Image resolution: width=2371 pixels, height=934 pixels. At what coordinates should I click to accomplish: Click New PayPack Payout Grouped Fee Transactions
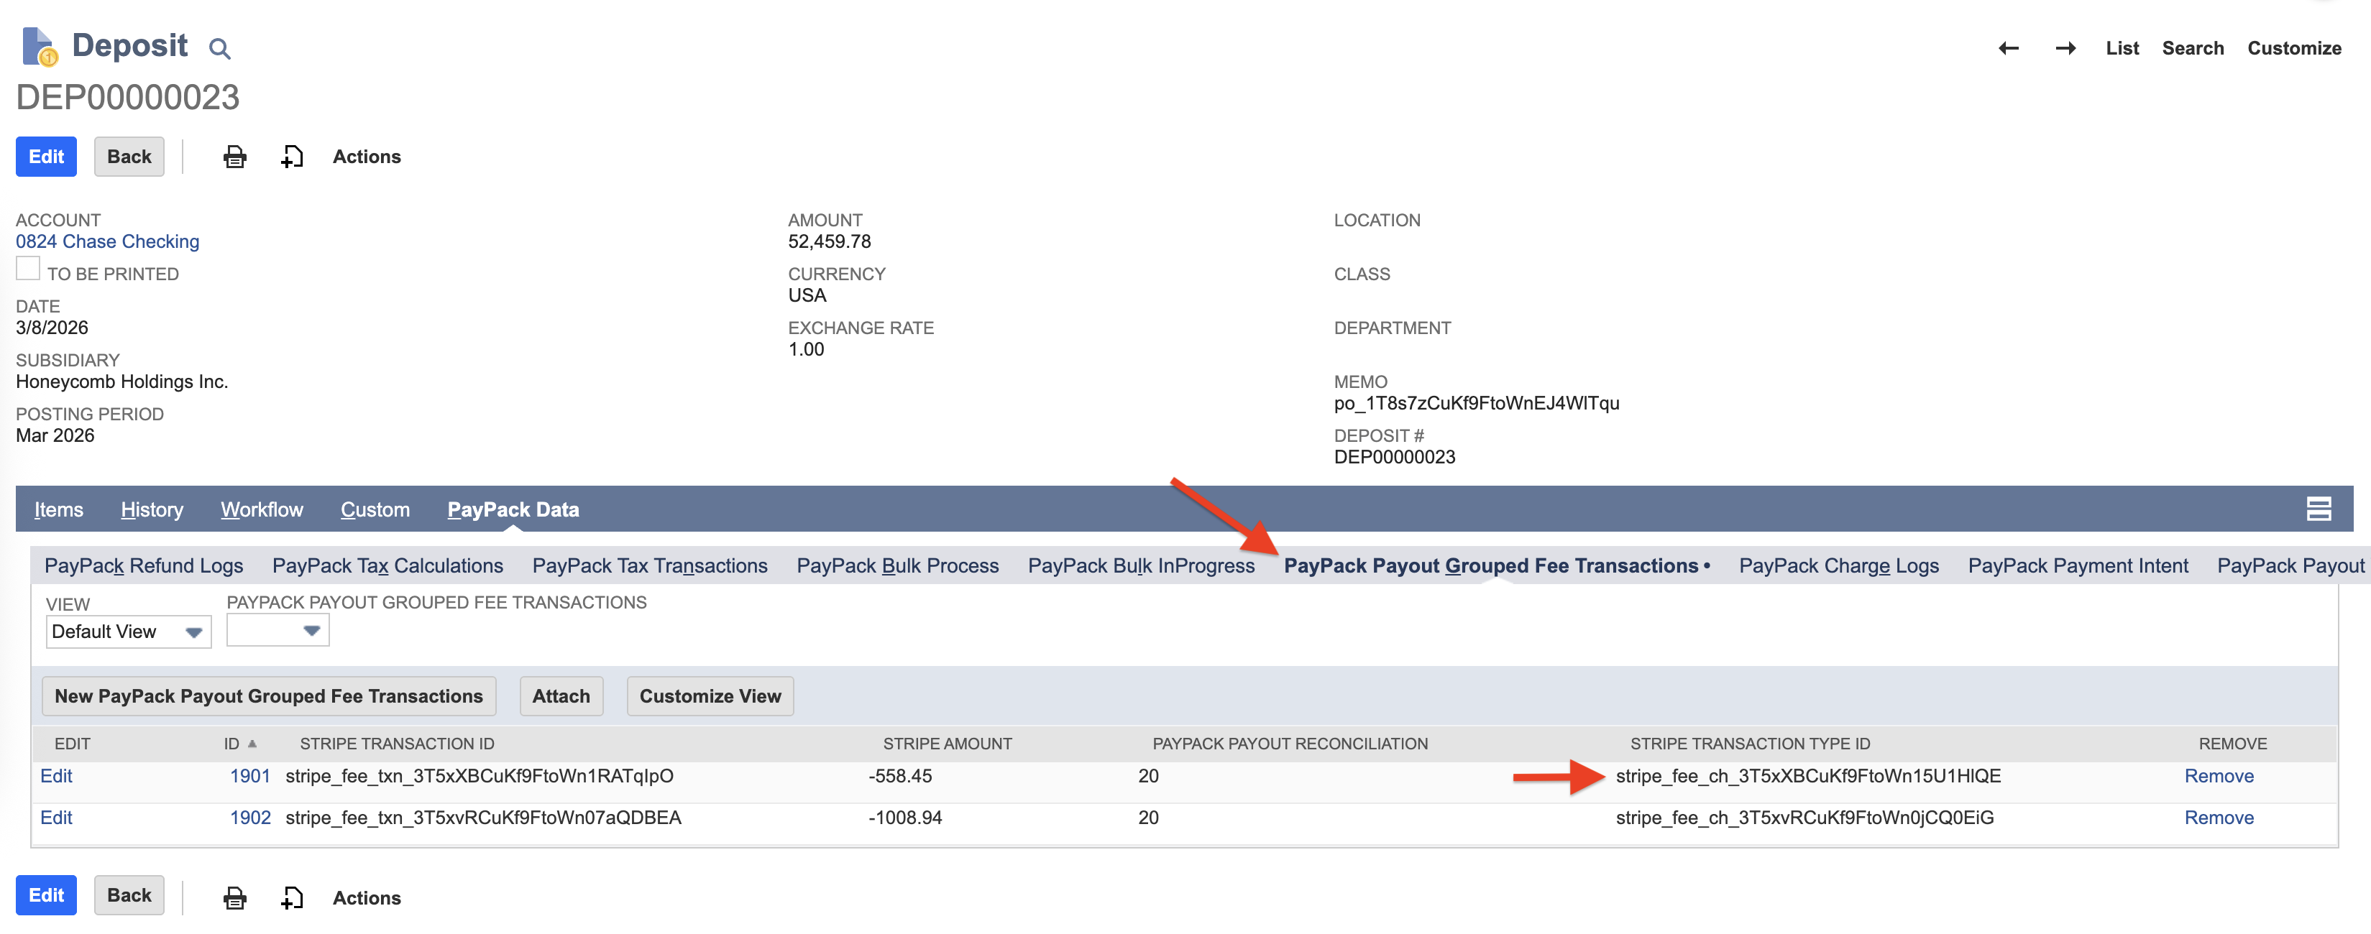click(269, 695)
